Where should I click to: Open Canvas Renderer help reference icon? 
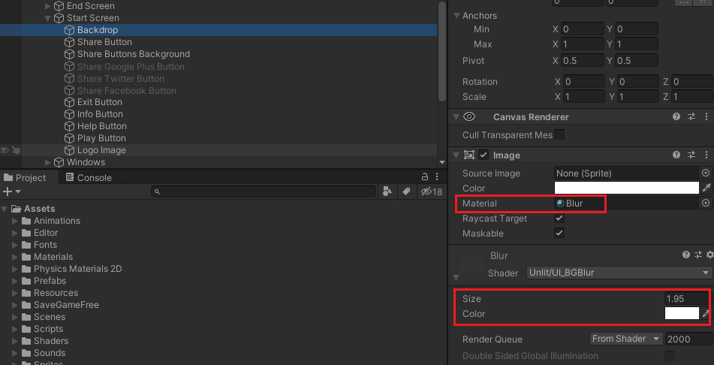676,116
